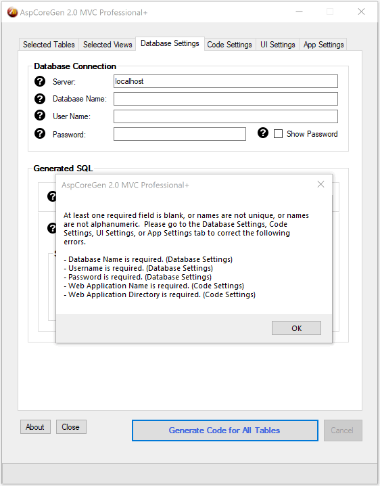Image resolution: width=380 pixels, height=486 pixels.
Task: Click OK to dismiss the error dialog
Action: tap(296, 328)
